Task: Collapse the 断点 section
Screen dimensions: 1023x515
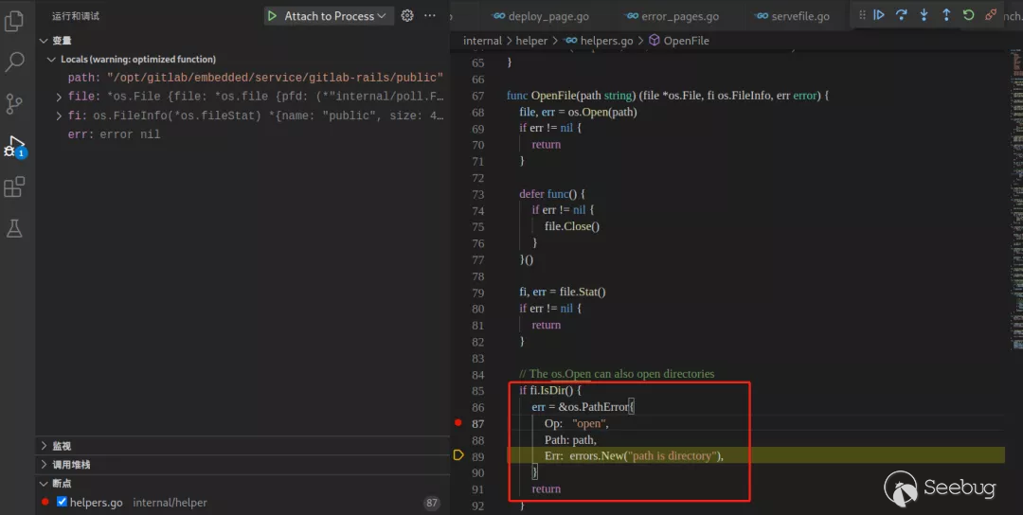Action: (44, 484)
